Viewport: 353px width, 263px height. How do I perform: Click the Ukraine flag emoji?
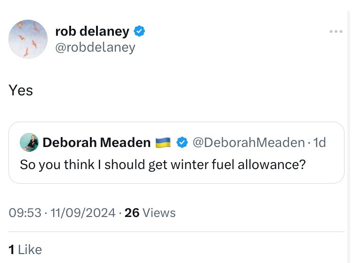pos(163,143)
